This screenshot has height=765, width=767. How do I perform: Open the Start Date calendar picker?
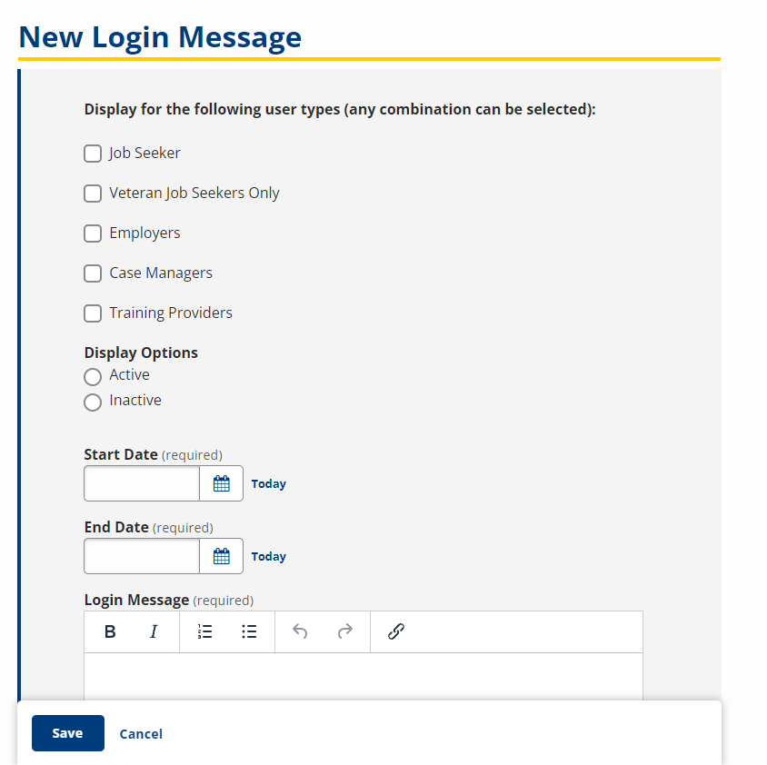click(x=222, y=483)
